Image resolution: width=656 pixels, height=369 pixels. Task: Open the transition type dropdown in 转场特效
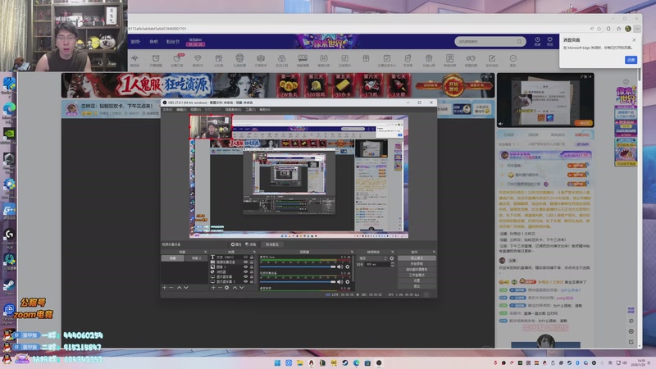[x=372, y=258]
